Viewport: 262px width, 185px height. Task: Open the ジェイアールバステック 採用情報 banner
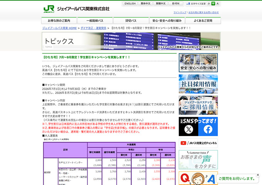[198, 105]
